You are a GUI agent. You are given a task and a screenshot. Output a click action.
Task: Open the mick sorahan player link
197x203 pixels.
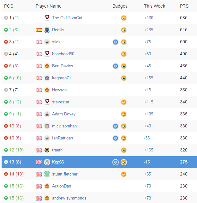(x=64, y=126)
